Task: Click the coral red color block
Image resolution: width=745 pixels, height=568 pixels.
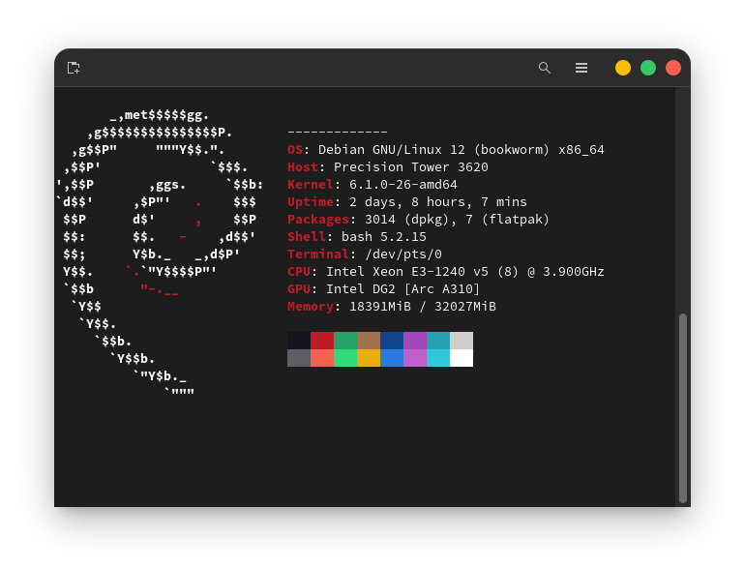Action: [x=322, y=358]
